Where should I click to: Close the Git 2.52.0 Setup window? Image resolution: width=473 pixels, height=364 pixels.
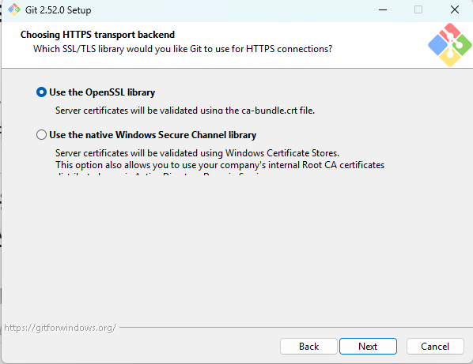455,9
